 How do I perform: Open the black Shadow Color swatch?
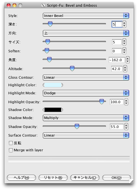pyautogui.click(x=53, y=110)
